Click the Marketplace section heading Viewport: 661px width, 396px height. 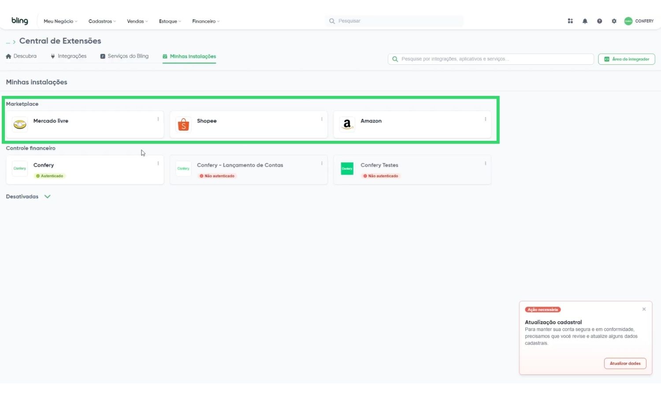tap(22, 104)
